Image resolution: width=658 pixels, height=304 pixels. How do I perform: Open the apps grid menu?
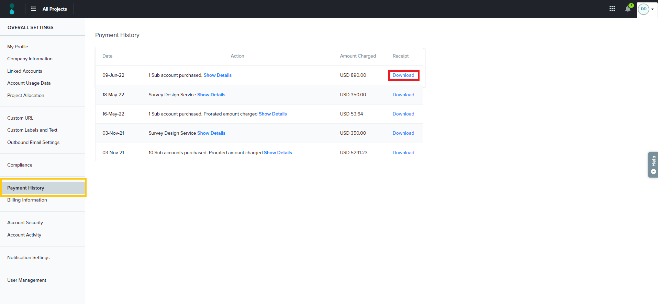pyautogui.click(x=612, y=9)
